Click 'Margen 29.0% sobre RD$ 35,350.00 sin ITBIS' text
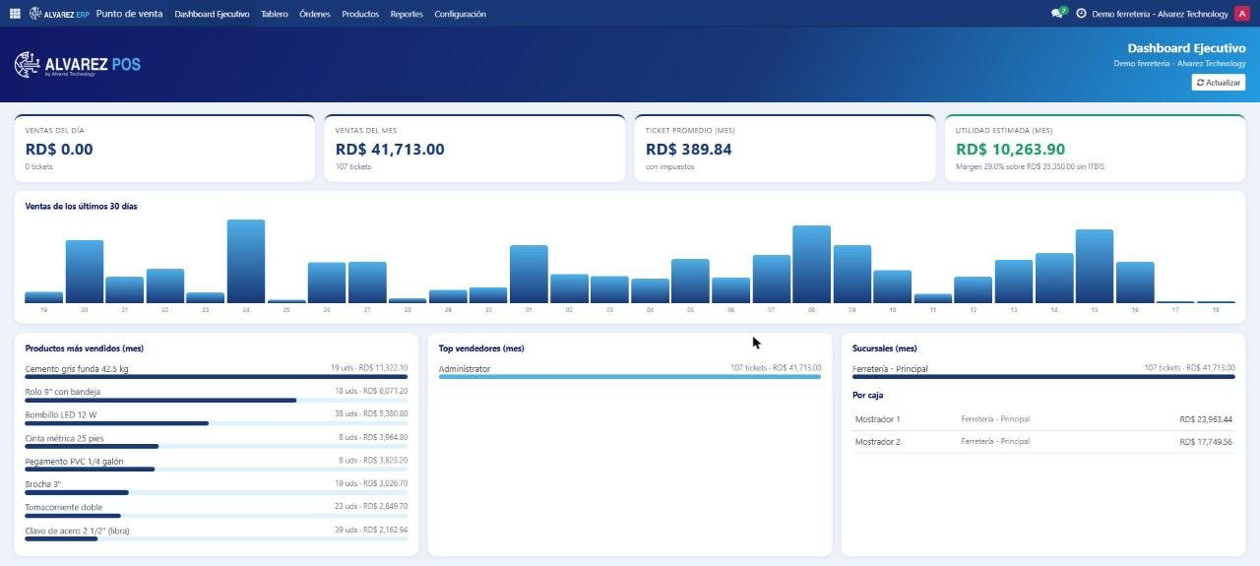This screenshot has height=566, width=1260. coord(1031,167)
